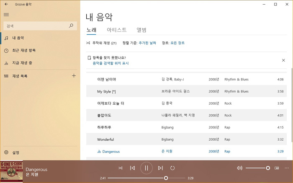Create new playlist with plus icon

point(74,76)
